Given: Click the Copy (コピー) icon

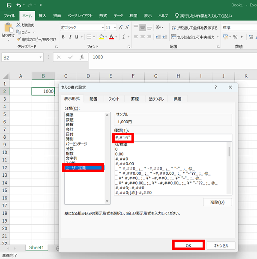Looking at the screenshot, I should coord(18,32).
